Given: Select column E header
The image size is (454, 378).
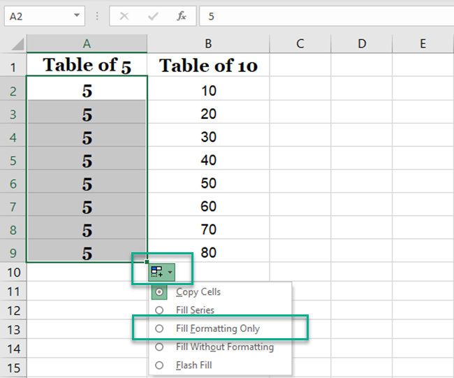Looking at the screenshot, I should click(x=423, y=43).
